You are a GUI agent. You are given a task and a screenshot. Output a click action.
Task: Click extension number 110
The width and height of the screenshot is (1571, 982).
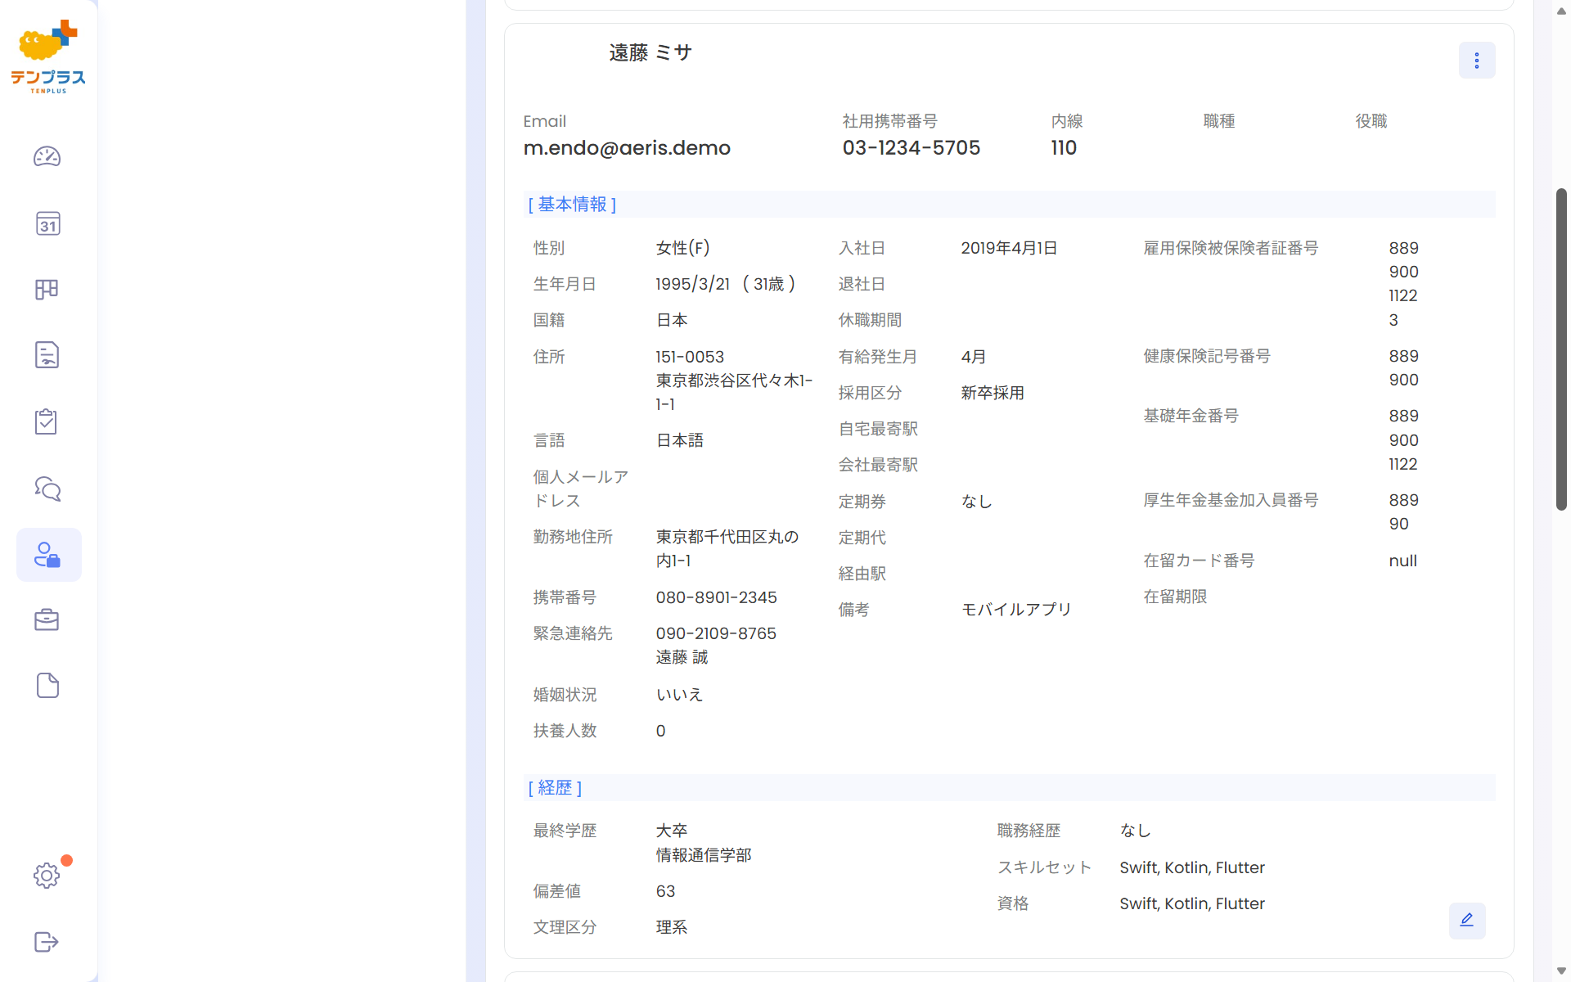tap(1064, 148)
